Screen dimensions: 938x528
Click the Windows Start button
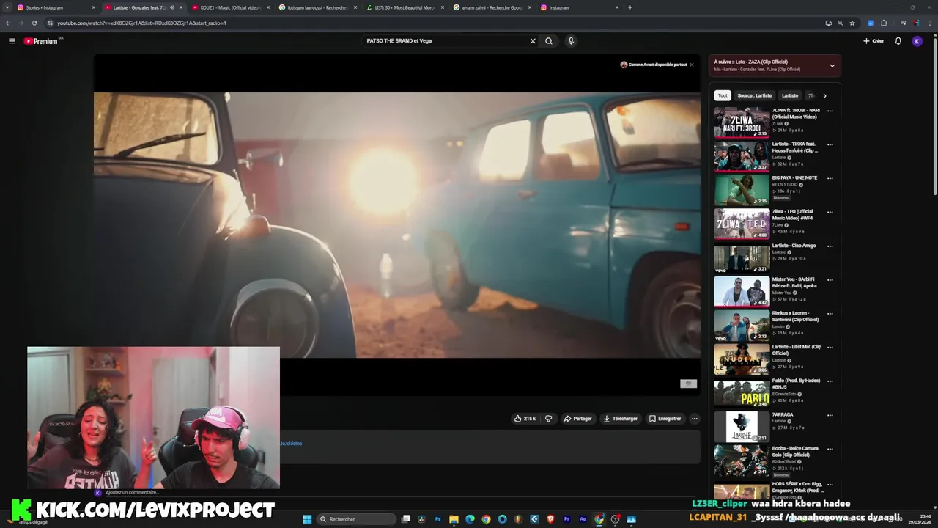(307, 519)
